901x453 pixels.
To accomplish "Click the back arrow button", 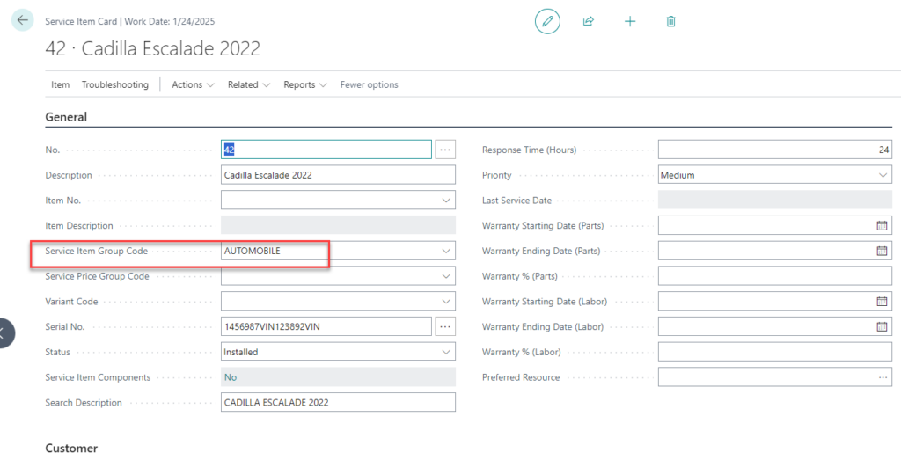I will pos(22,20).
